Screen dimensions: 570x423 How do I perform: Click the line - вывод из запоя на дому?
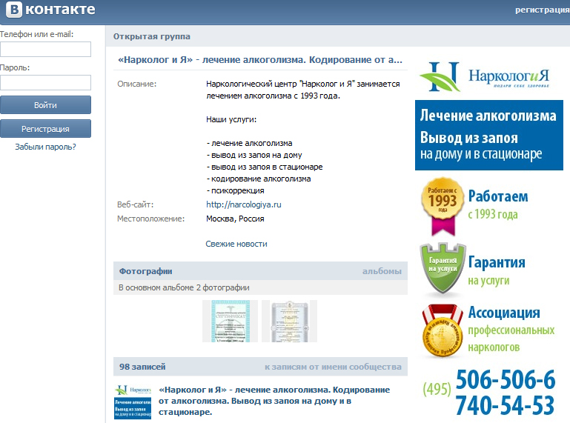pyautogui.click(x=254, y=155)
